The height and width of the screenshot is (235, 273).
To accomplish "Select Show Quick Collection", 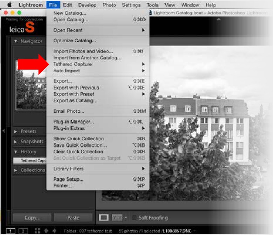I will tap(98, 138).
